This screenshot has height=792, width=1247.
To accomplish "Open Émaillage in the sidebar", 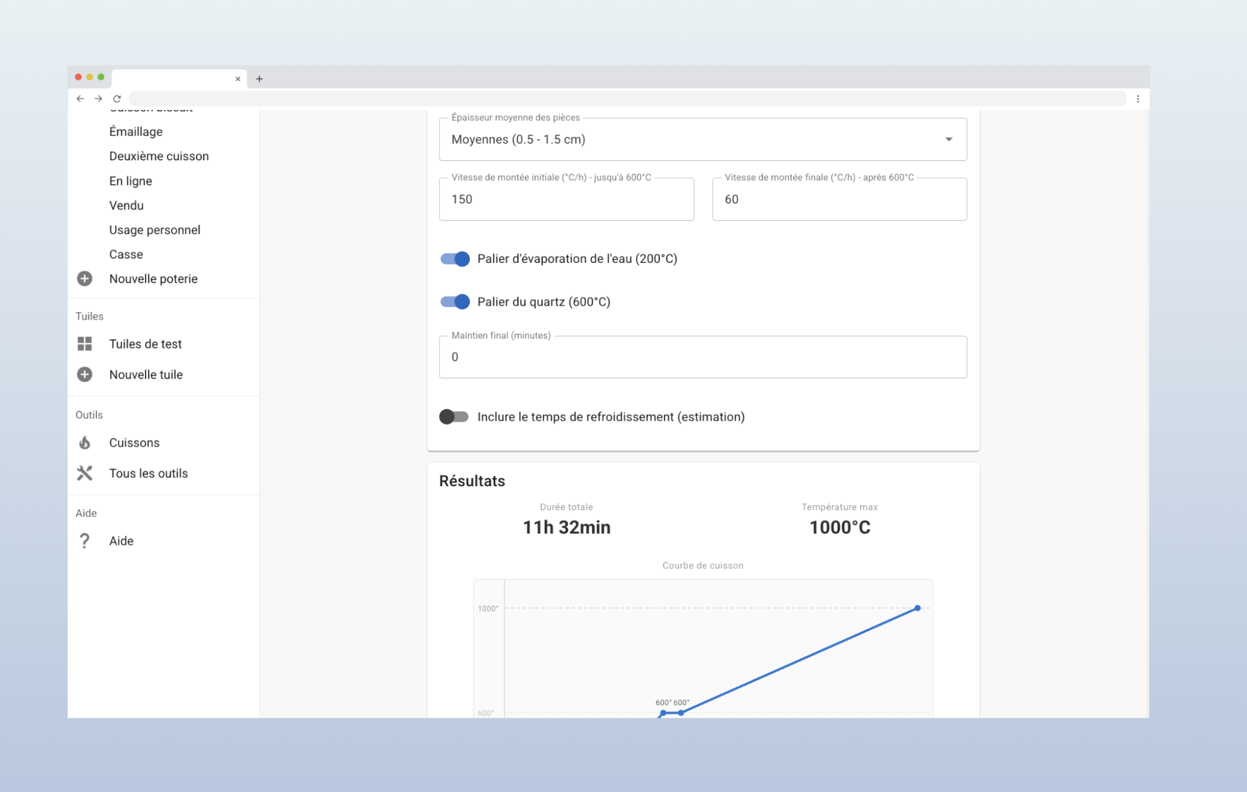I will pos(136,131).
